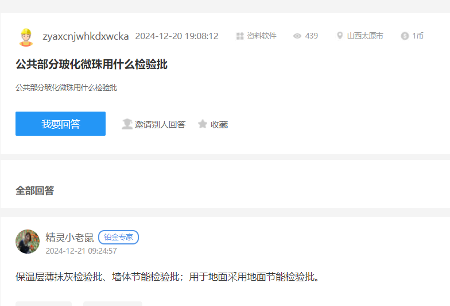This screenshot has width=450, height=306.
Task: Open question title 公共部分玻化微珠用什么检验批
Action: click(x=91, y=64)
